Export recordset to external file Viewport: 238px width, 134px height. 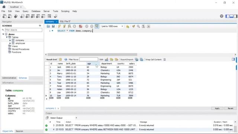tap(136, 60)
